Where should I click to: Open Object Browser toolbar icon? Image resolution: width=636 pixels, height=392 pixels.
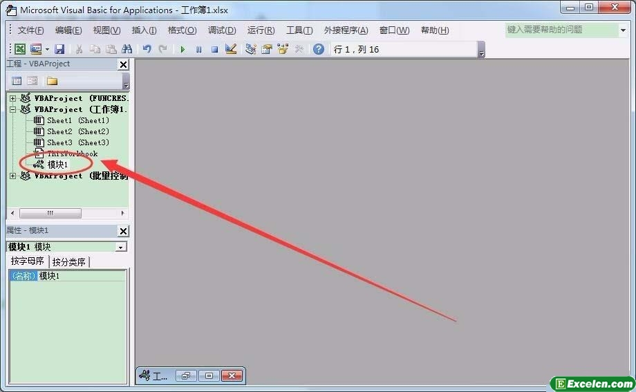(283, 49)
